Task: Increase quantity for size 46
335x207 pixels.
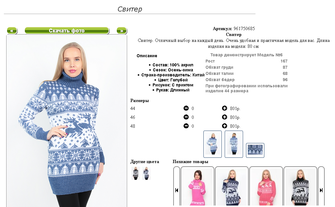Action: pos(224,117)
